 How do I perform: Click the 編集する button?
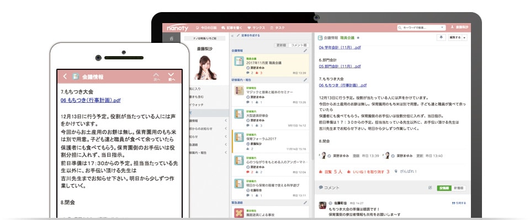click(454, 38)
